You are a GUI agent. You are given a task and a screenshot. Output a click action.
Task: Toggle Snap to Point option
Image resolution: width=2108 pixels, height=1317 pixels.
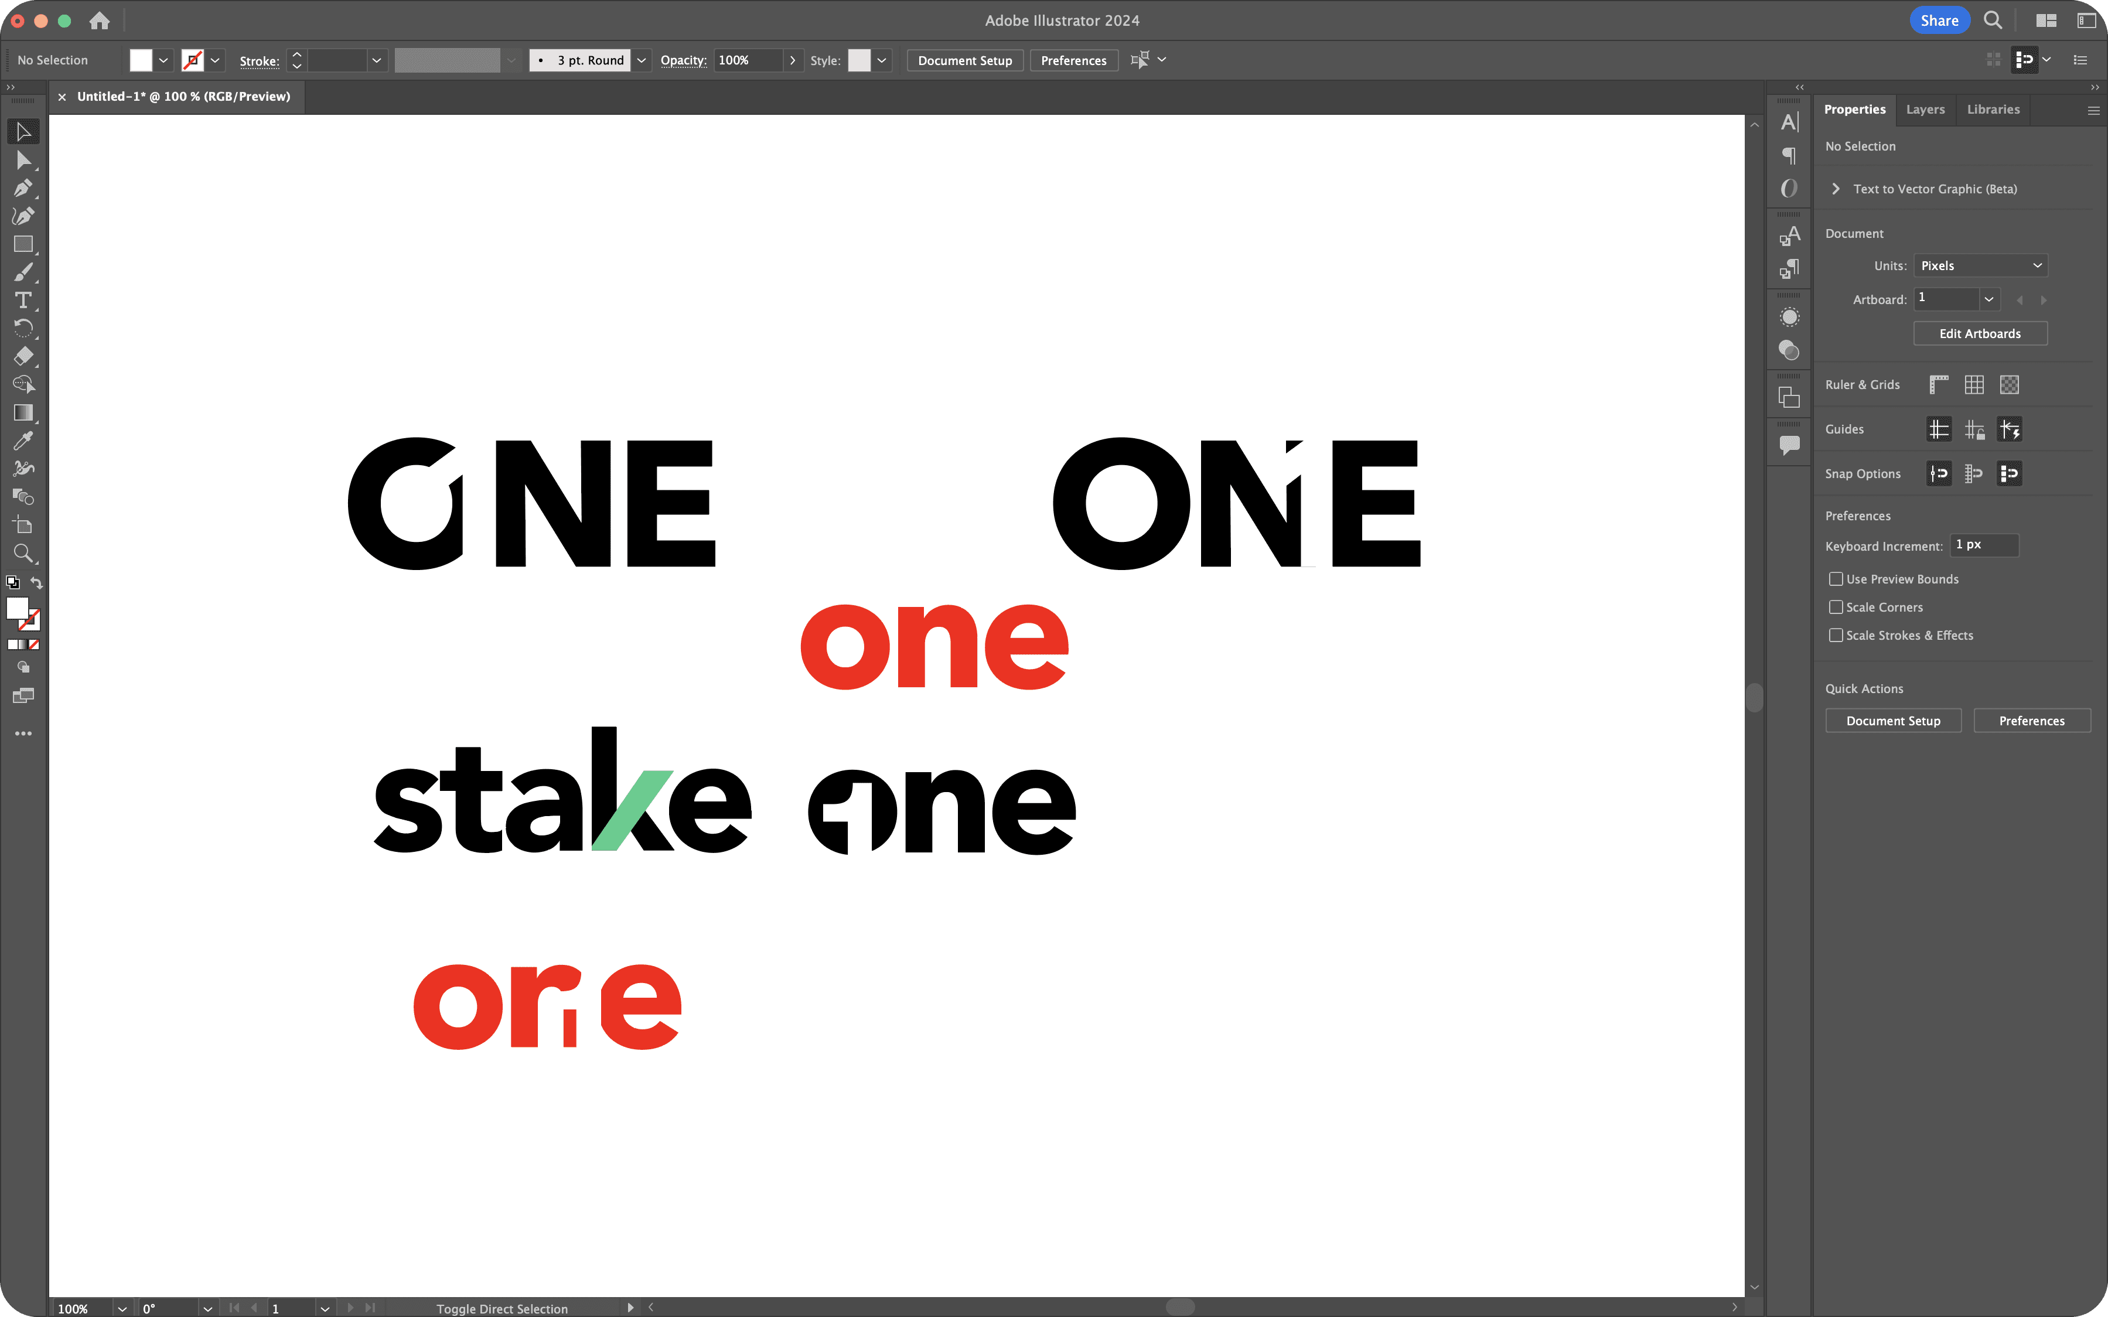click(x=1939, y=474)
